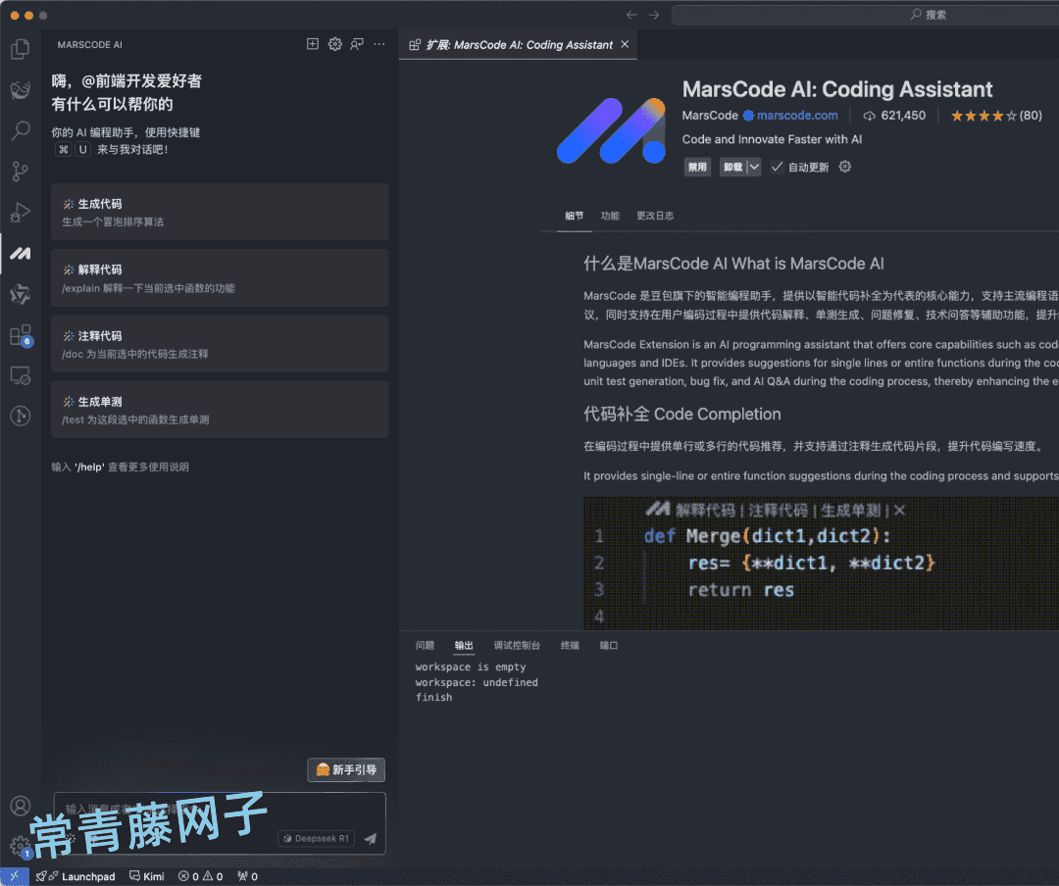Open the Manage gear in activity bar
Viewport: 1059px width, 886px height.
click(21, 846)
